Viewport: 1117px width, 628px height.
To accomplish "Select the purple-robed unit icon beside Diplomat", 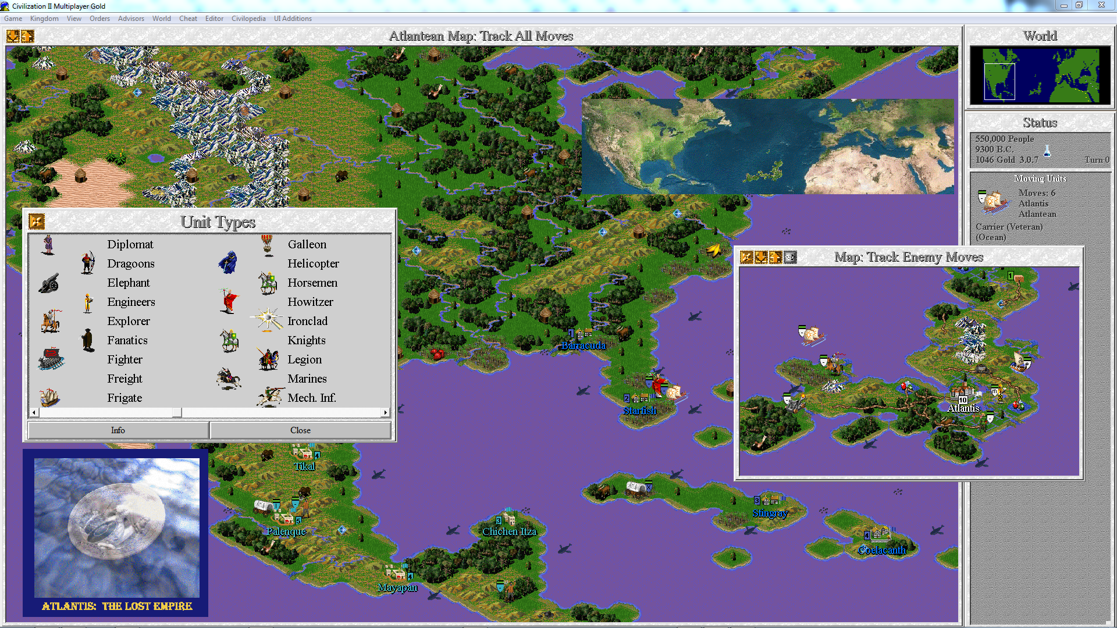I will click(48, 244).
